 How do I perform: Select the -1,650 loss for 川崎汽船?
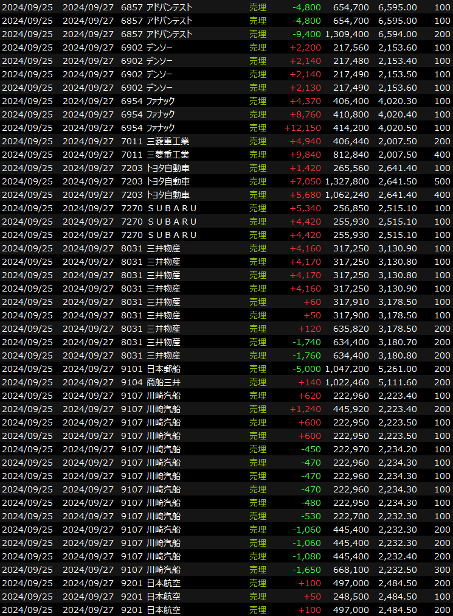pyautogui.click(x=306, y=570)
